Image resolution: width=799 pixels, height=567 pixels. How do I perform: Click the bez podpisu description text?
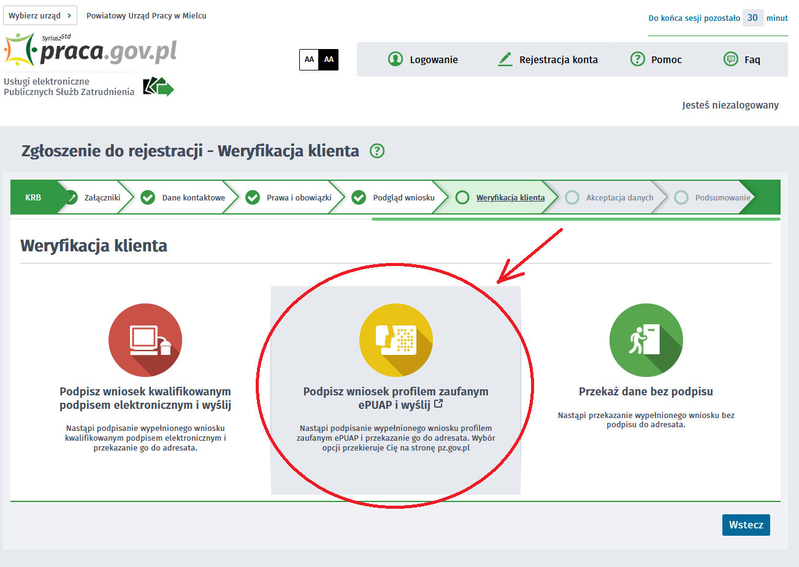(646, 420)
